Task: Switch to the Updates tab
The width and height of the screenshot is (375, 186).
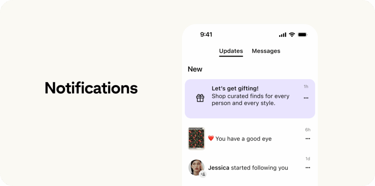Action: (x=231, y=51)
